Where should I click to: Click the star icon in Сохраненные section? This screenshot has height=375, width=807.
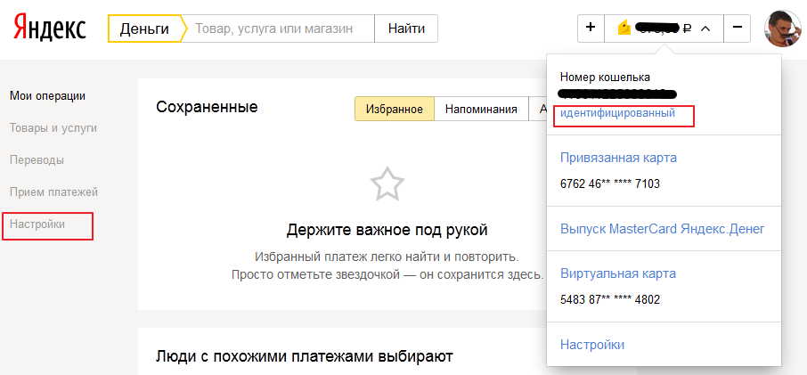point(387,183)
